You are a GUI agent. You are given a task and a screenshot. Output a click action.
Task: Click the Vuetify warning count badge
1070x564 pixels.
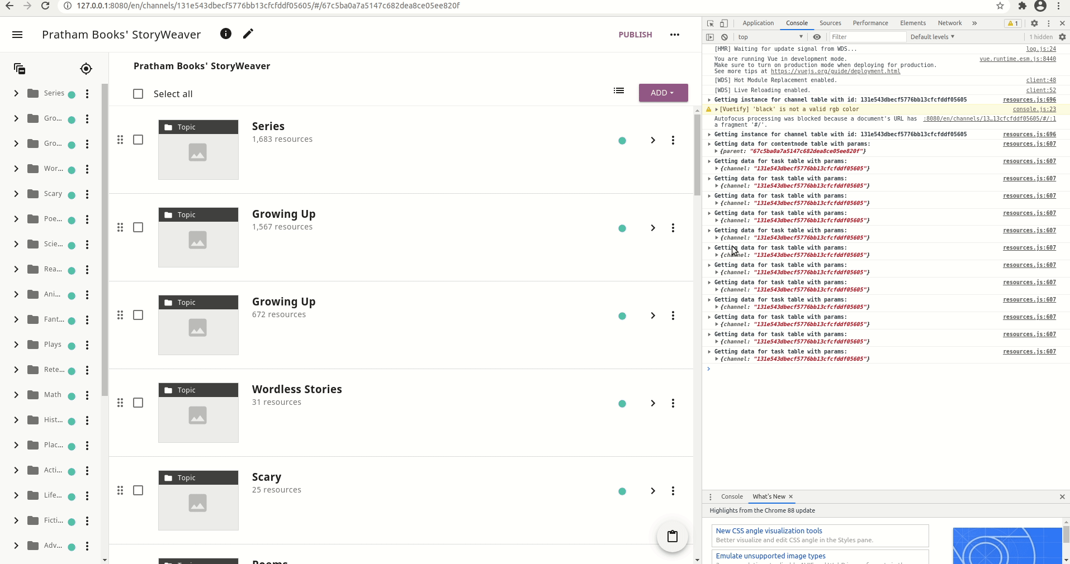pos(1012,23)
